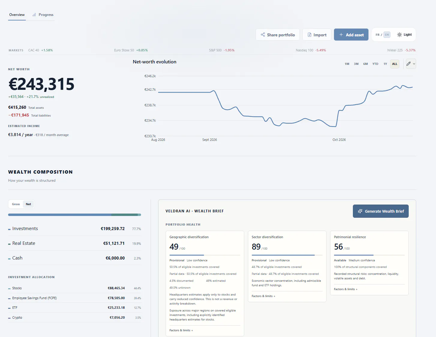
Task: Set chart range to 3M
Action: tap(356, 64)
